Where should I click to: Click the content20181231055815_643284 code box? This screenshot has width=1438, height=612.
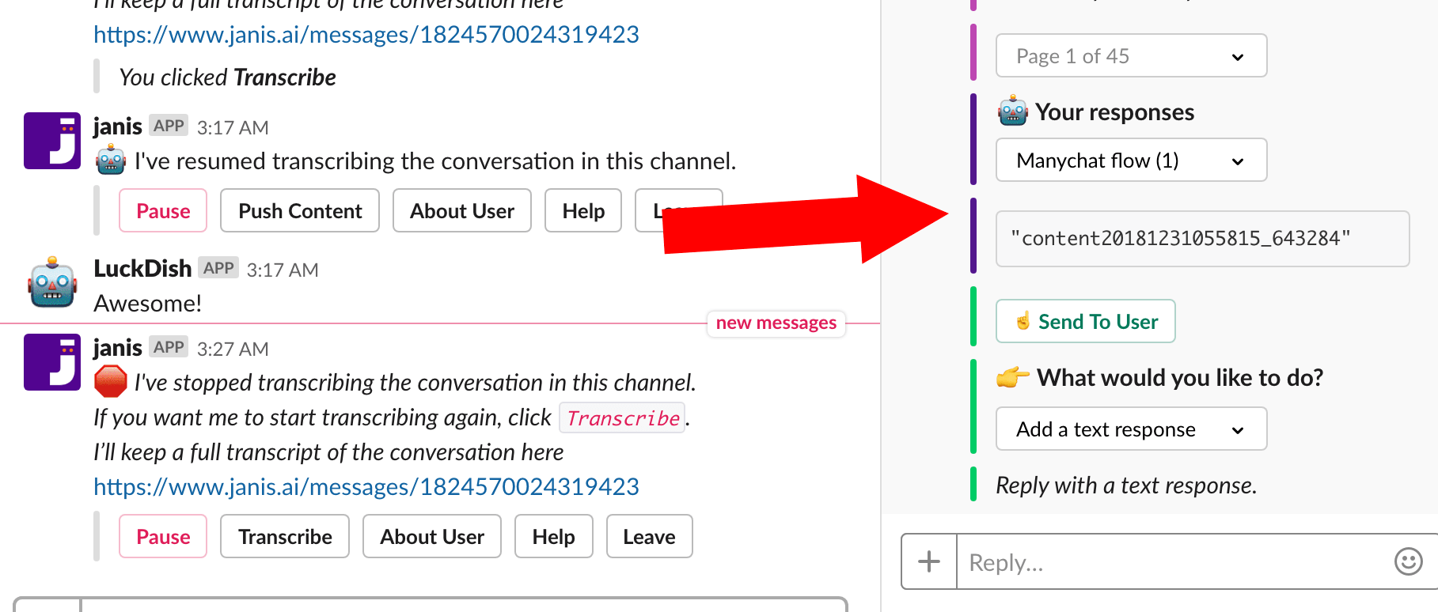click(x=1202, y=238)
